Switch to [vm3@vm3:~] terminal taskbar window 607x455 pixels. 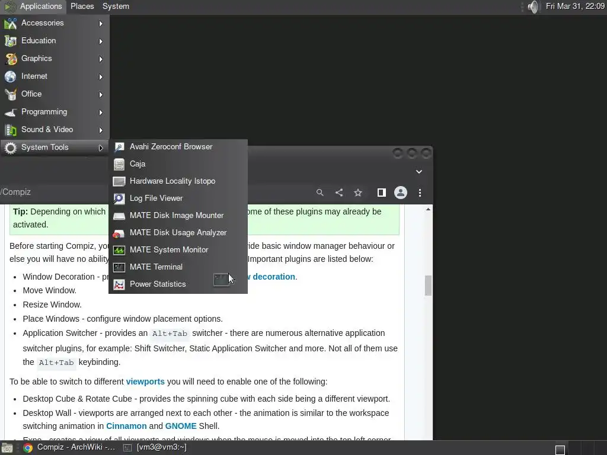click(155, 448)
